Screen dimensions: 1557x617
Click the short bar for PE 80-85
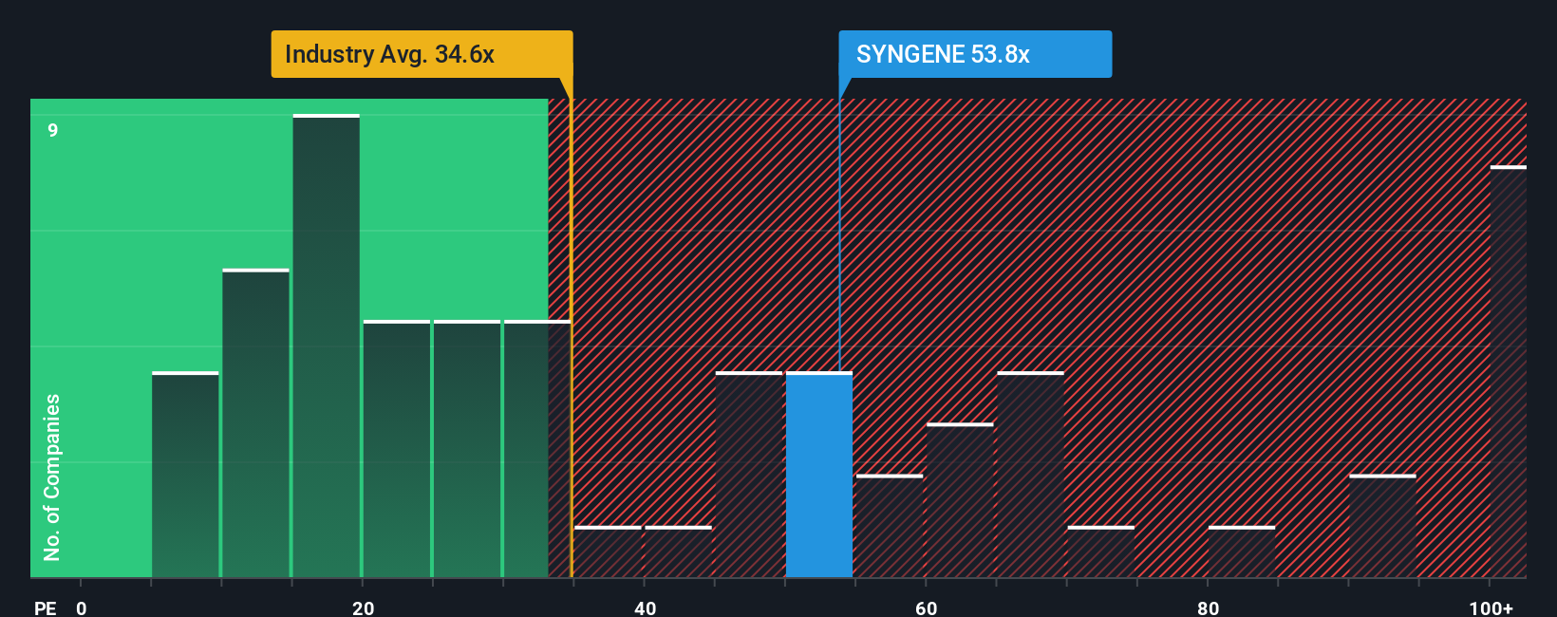(x=1242, y=552)
